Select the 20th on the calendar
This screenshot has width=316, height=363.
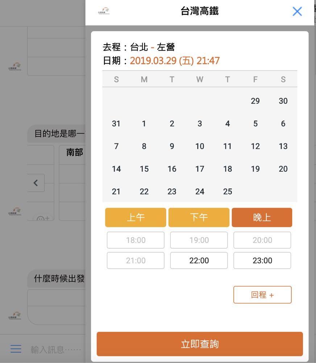click(283, 169)
